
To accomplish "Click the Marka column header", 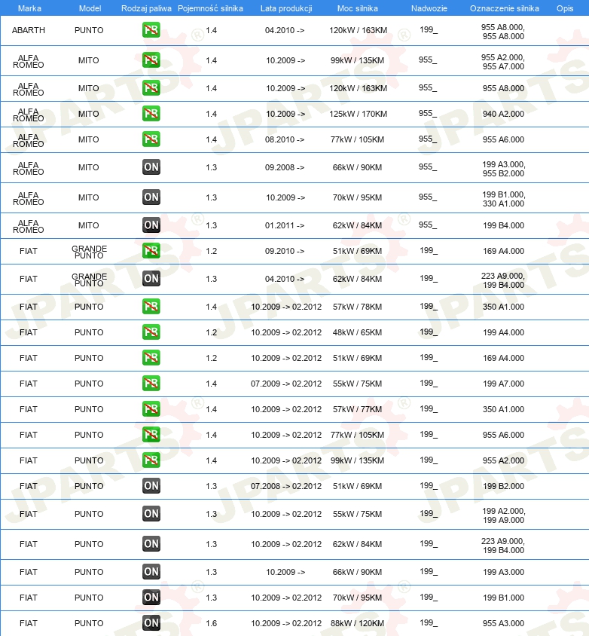I will (29, 8).
